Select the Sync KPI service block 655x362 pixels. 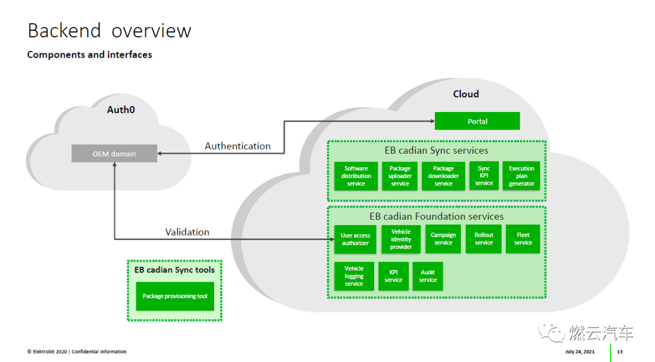pos(484,176)
